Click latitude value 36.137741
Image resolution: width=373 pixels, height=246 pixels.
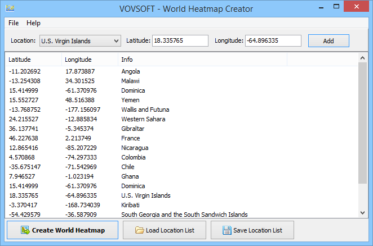pos(24,129)
